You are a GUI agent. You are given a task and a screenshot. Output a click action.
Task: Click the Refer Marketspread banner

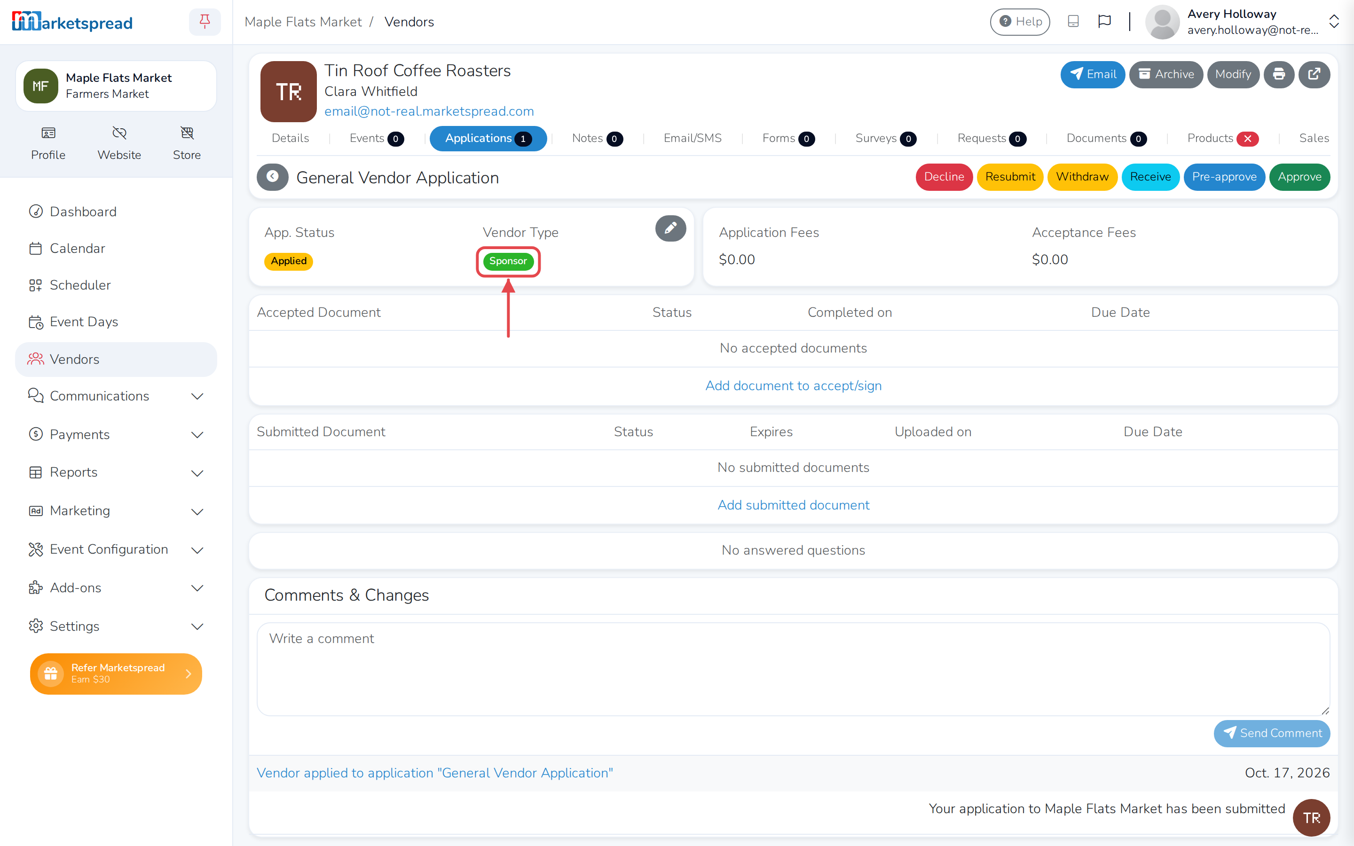pos(116,674)
